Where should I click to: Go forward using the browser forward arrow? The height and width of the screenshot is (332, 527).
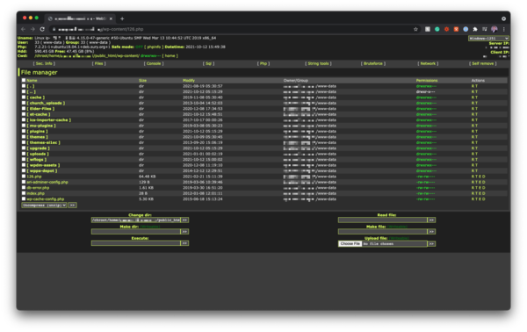click(32, 29)
